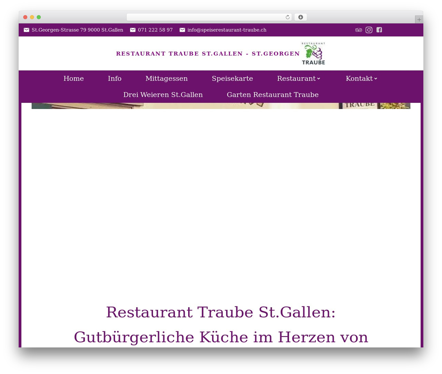Click the cropped banner image of the restaurant
442x374 pixels.
pos(221,106)
